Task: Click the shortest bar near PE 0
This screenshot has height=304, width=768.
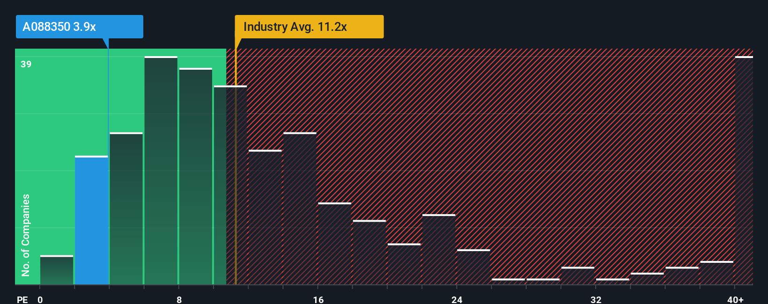Action: 57,270
